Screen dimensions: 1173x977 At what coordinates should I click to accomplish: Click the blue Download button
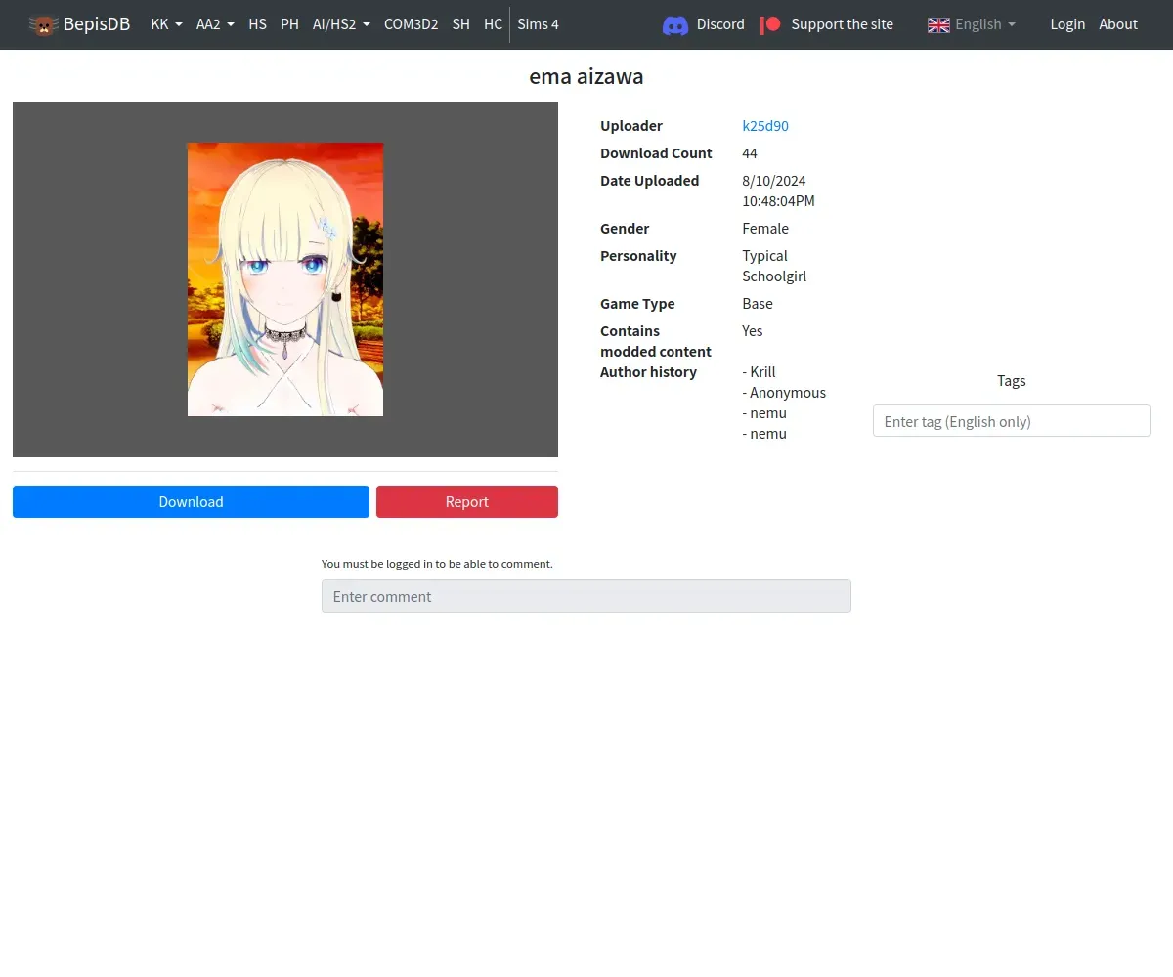point(191,502)
